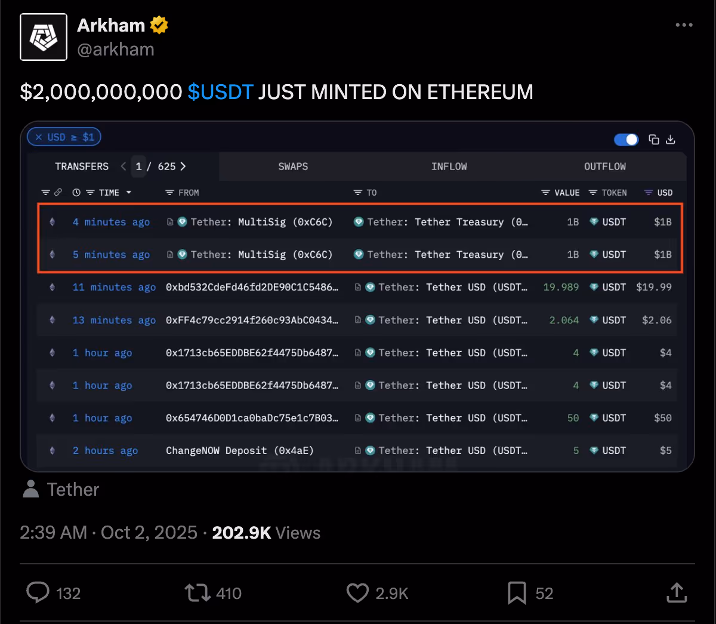Click the previous-page left chevron
Viewport: 716px width, 624px height.
click(x=124, y=166)
